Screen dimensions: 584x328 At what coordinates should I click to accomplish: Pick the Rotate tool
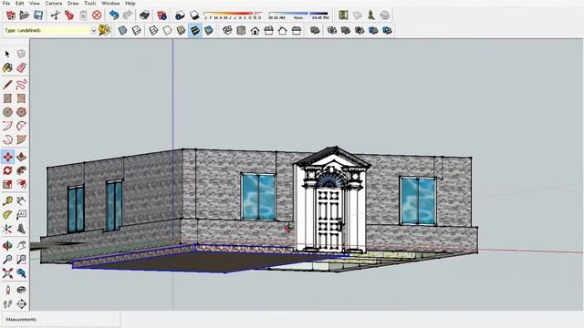pyautogui.click(x=7, y=170)
